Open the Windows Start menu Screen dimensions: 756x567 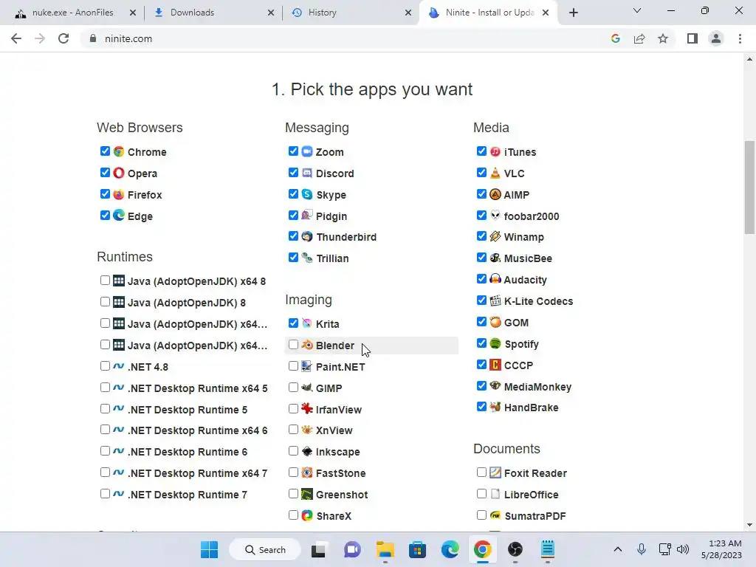209,549
